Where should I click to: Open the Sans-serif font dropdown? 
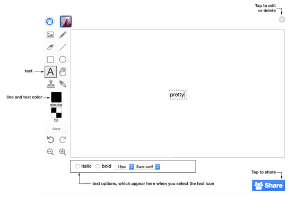[147, 167]
